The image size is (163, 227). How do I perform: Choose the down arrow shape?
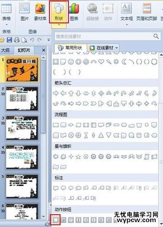point(79,93)
